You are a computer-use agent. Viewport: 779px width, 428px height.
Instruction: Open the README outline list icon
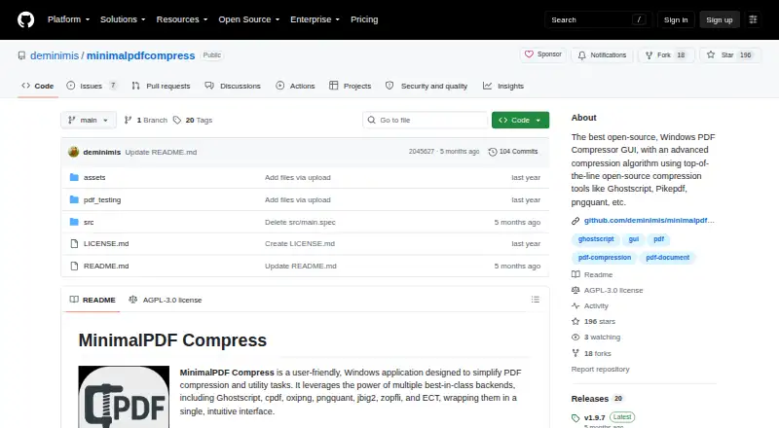coord(535,300)
